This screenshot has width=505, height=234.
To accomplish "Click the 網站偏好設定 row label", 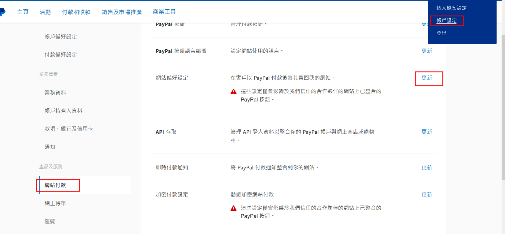I will point(172,78).
